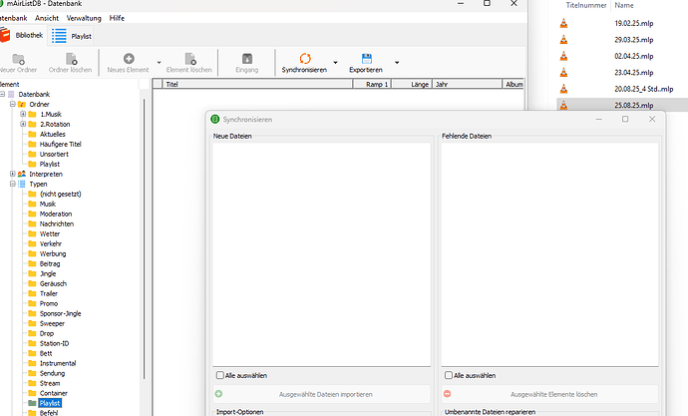Viewport: 688px width, 416px height.
Task: Click the Synchronisieren toolbar icon
Action: coord(305,59)
